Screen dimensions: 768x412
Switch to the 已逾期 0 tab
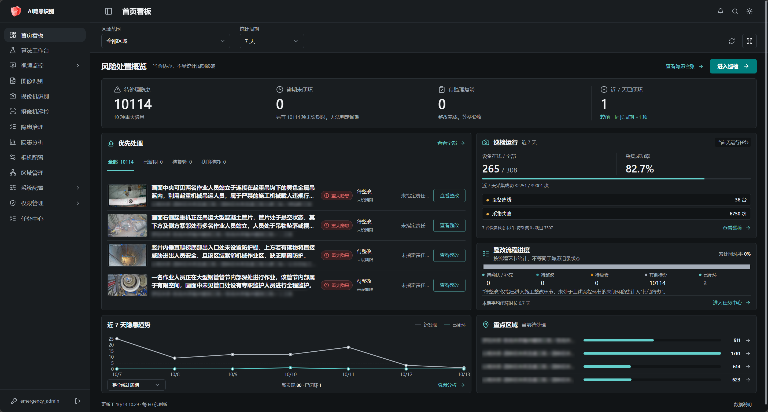(153, 162)
